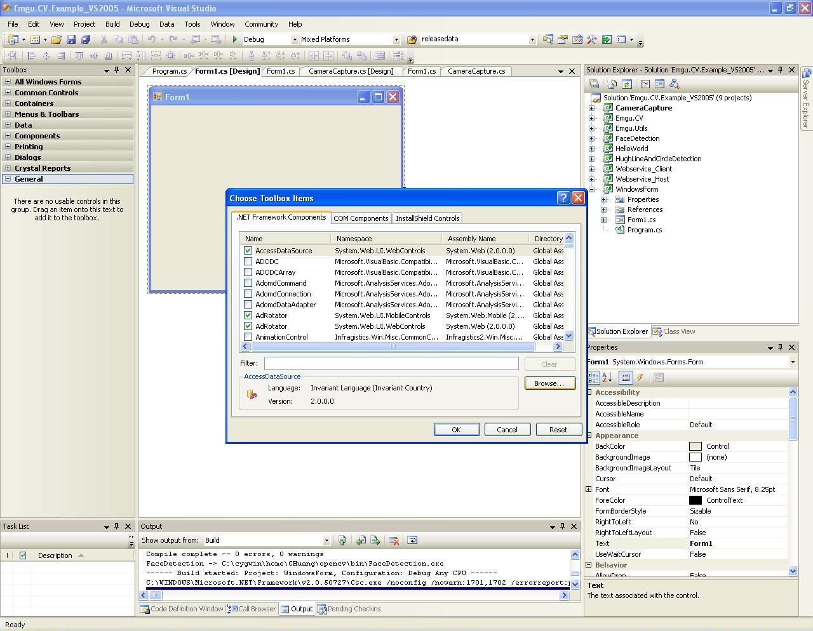Check the AnimationControl checkbox

(x=248, y=337)
